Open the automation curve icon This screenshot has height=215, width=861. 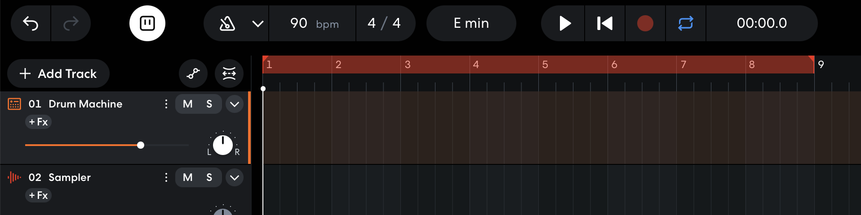(193, 73)
